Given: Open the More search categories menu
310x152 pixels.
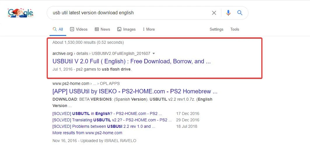Looking at the screenshot, I should (x=149, y=29).
